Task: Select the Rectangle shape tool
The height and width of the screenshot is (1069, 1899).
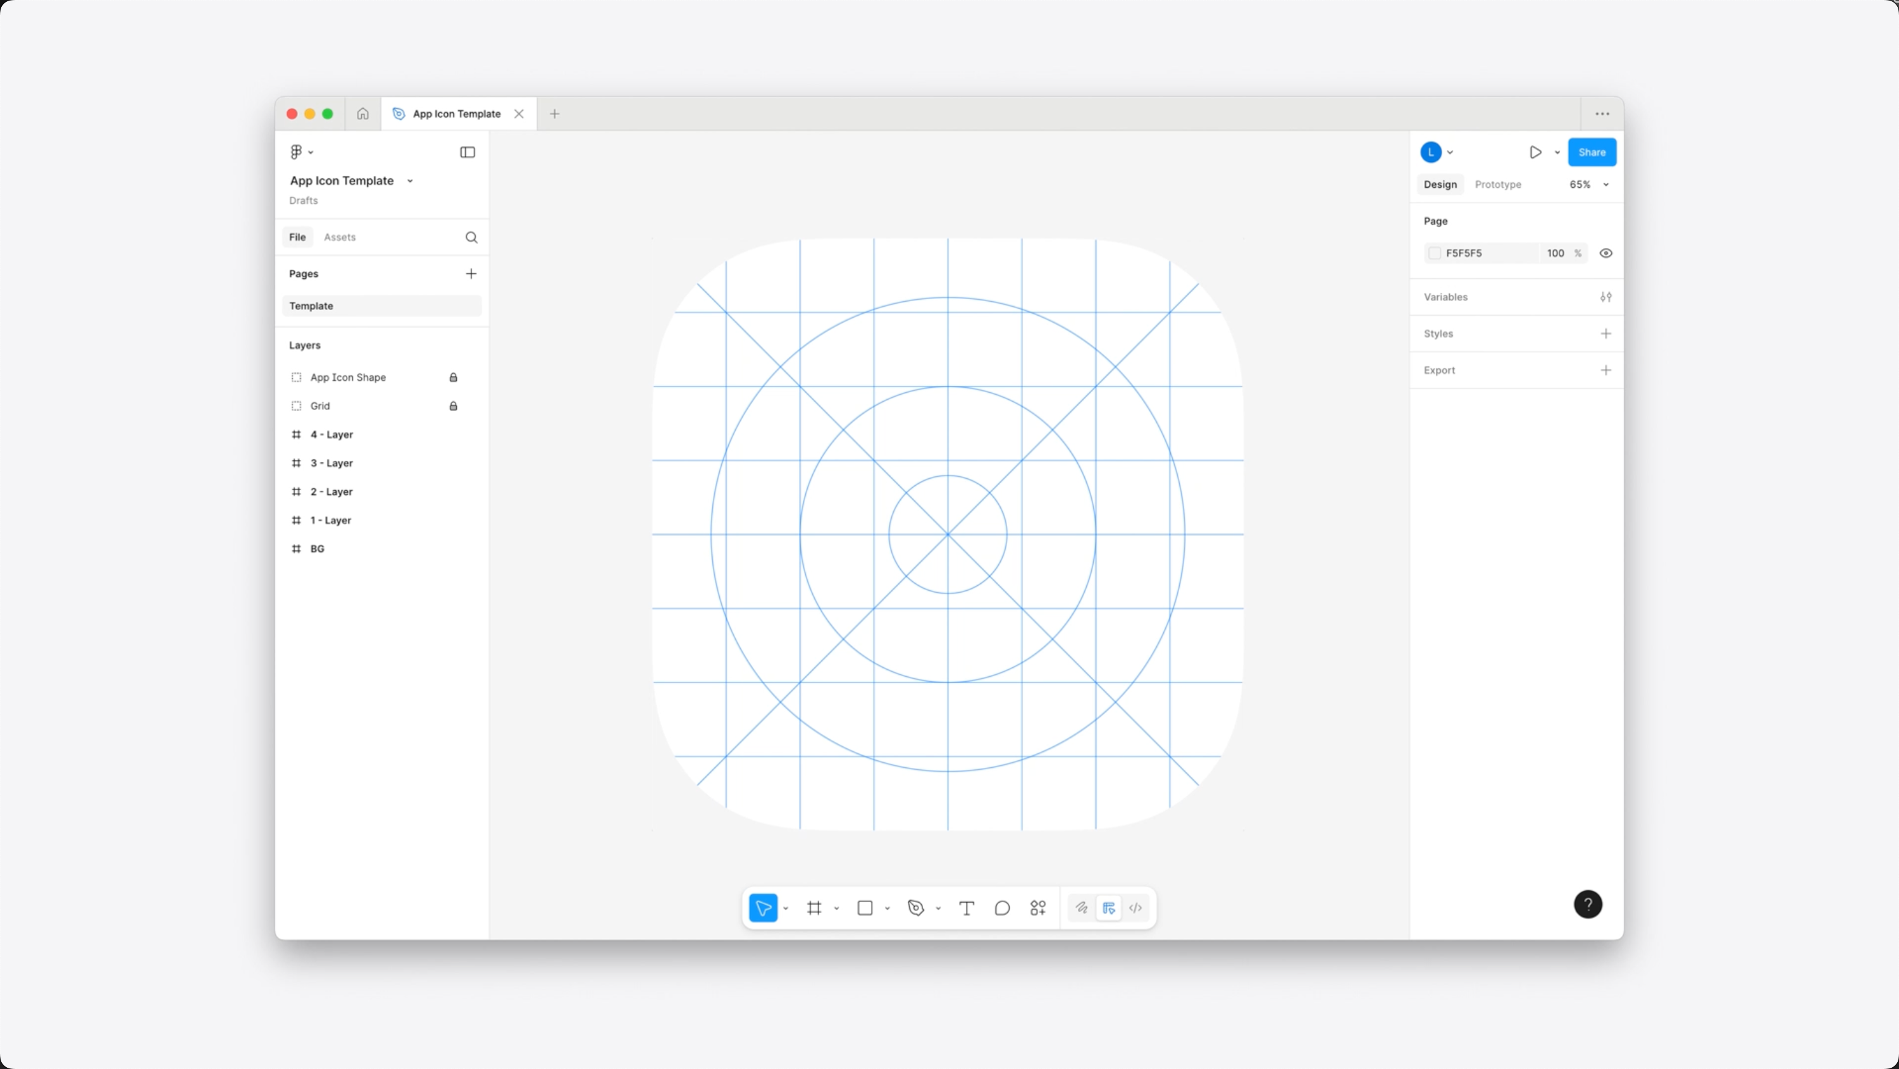Action: click(865, 908)
